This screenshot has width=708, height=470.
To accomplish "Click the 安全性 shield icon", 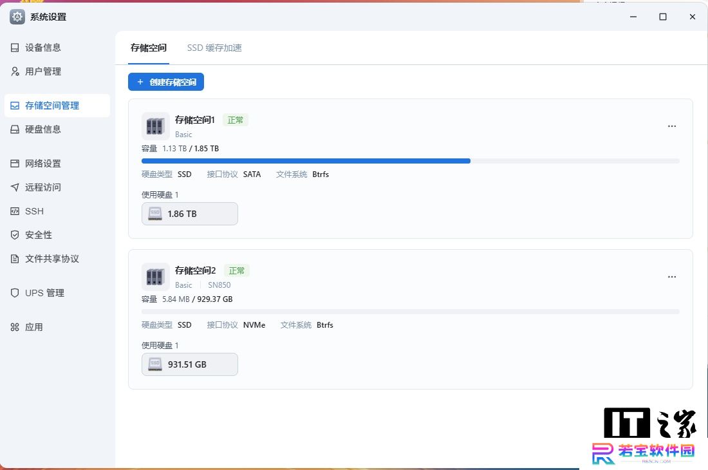I will tap(15, 235).
